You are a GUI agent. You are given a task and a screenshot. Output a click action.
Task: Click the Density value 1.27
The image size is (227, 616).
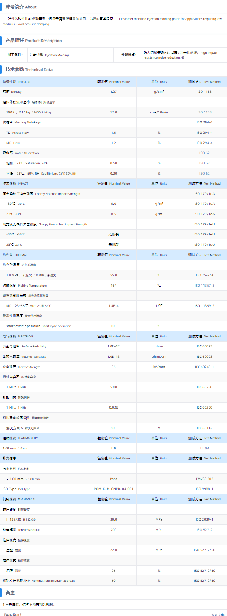[x=113, y=92]
